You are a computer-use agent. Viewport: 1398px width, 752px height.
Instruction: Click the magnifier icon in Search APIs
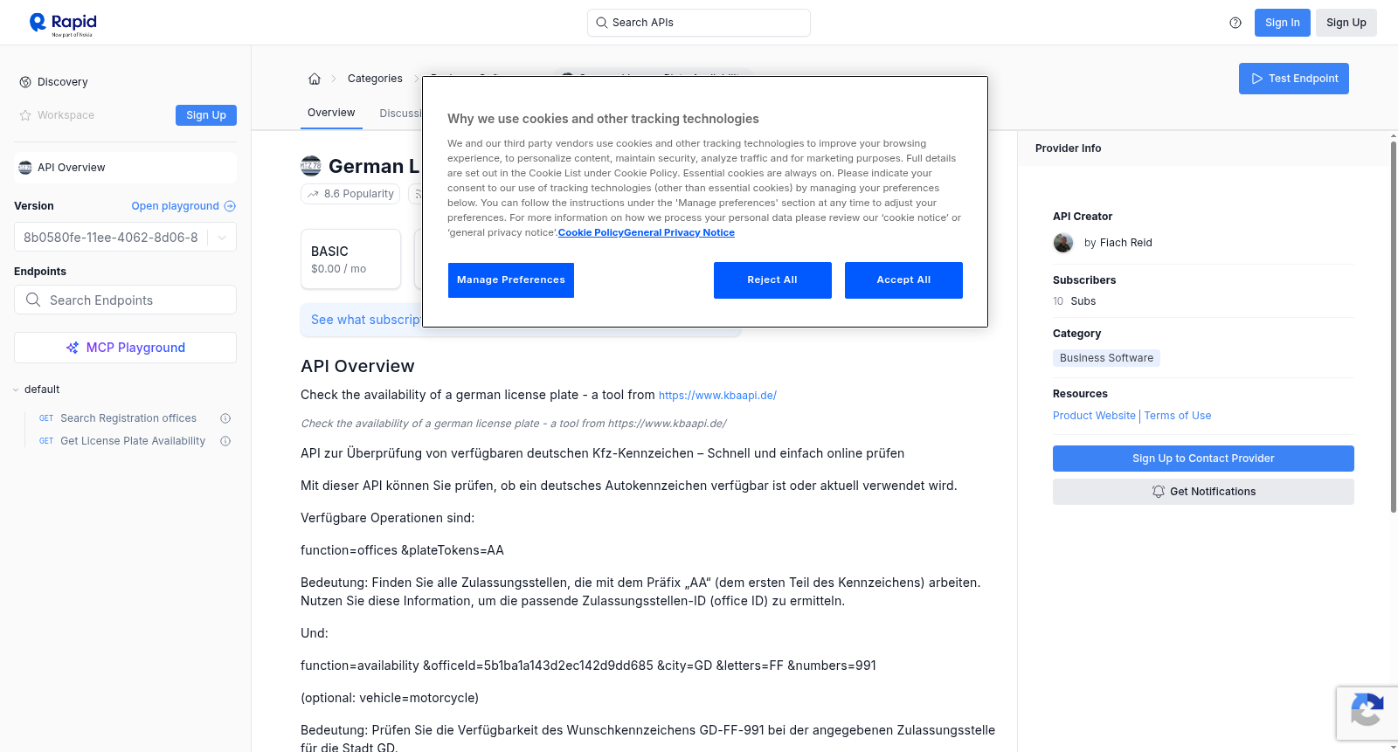602,23
